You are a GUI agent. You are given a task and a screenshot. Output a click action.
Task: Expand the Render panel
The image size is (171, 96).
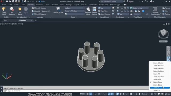tap(74, 17)
